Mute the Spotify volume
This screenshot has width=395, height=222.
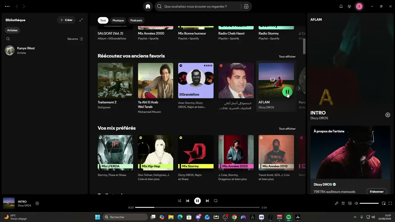point(356,203)
